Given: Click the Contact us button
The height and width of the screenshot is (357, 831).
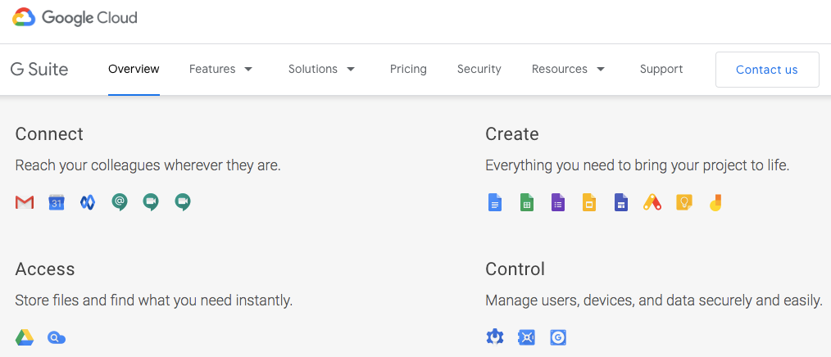Looking at the screenshot, I should click(767, 70).
